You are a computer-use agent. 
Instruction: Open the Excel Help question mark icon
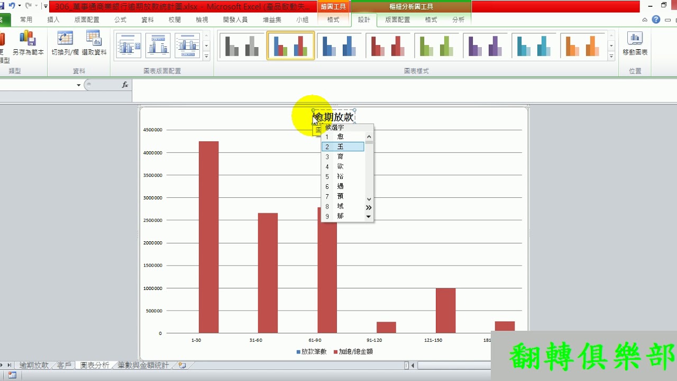[656, 20]
